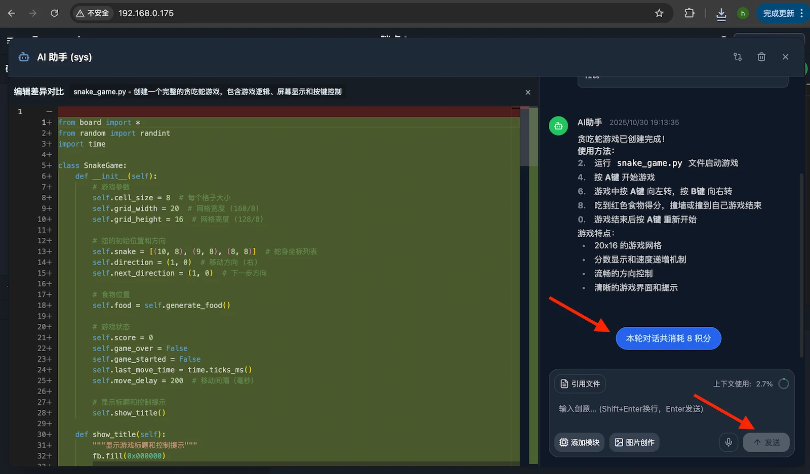Toggle the microphone voice input
Image resolution: width=810 pixels, height=474 pixels.
click(728, 442)
